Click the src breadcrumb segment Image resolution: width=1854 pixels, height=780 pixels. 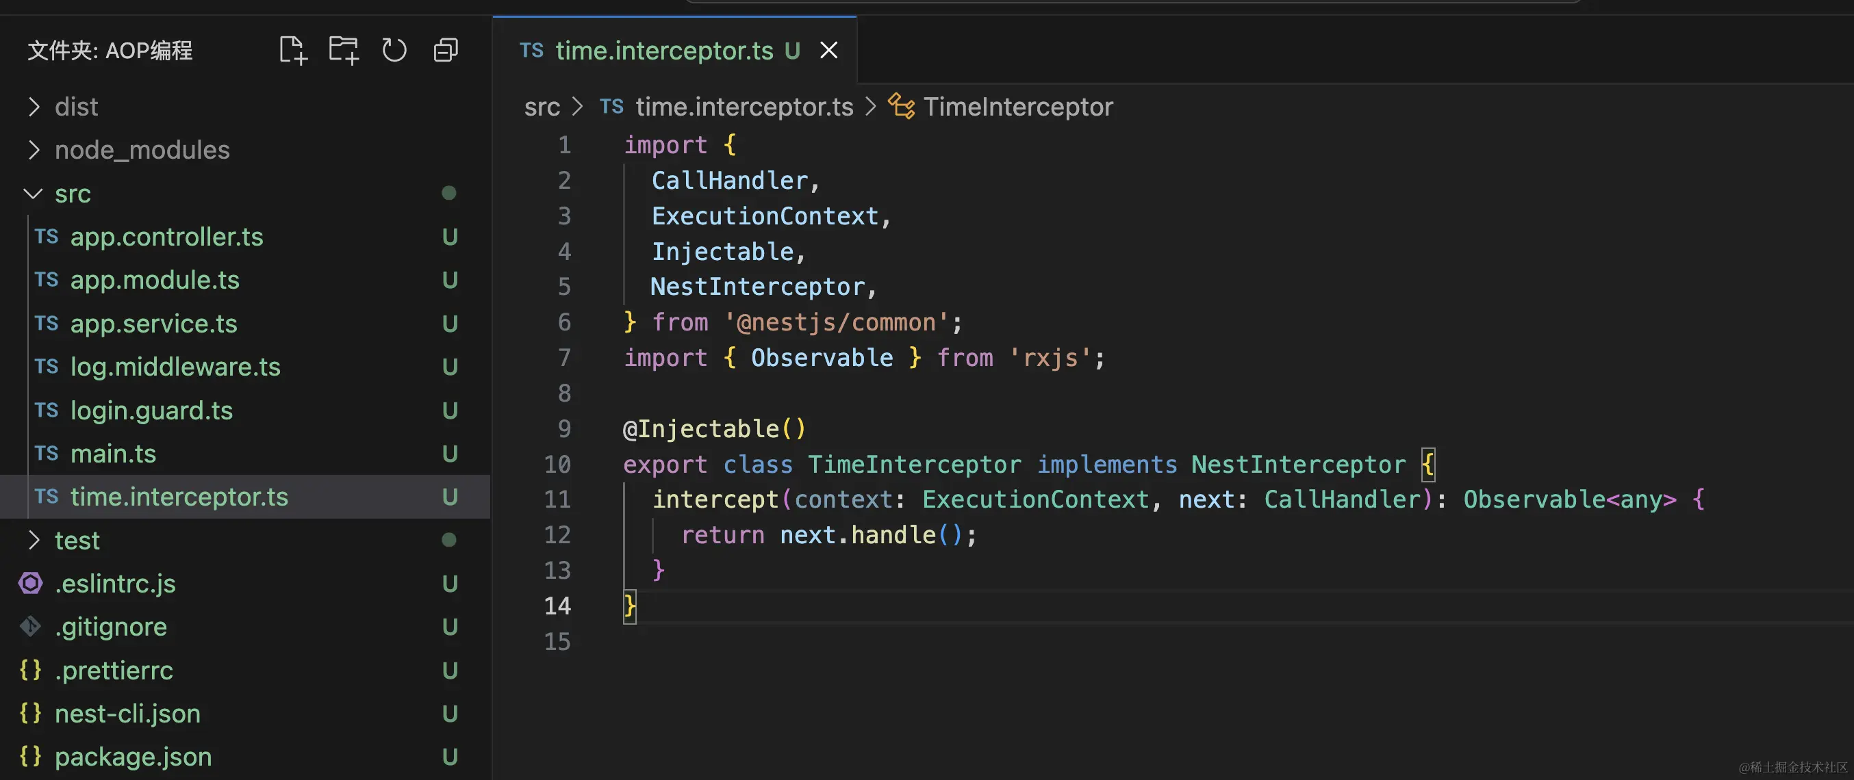tap(542, 107)
